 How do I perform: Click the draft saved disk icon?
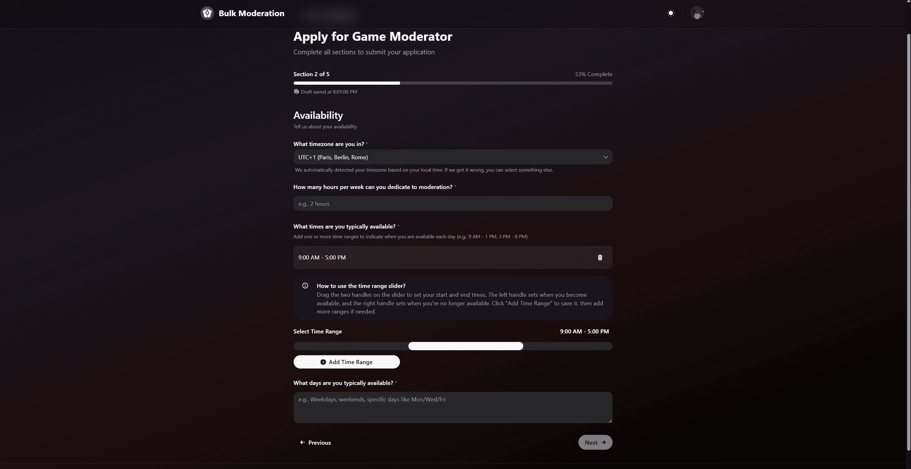click(x=296, y=91)
